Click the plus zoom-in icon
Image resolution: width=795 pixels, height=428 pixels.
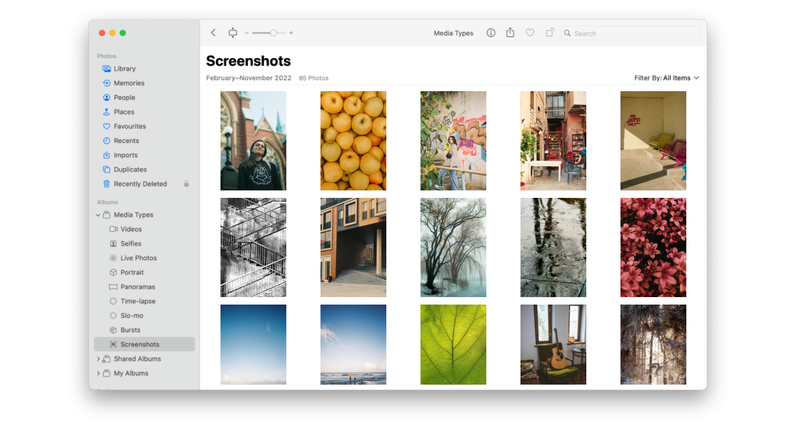pos(291,33)
